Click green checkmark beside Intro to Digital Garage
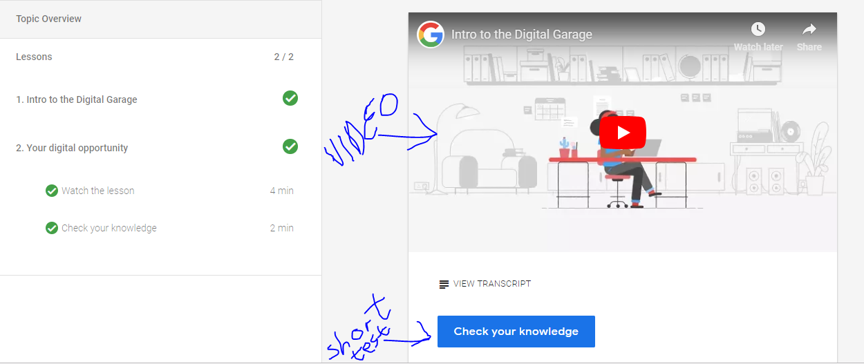864x364 pixels. 290,99
